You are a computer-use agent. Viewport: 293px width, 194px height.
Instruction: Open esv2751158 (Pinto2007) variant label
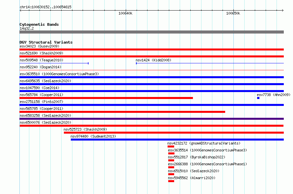pos(41,102)
